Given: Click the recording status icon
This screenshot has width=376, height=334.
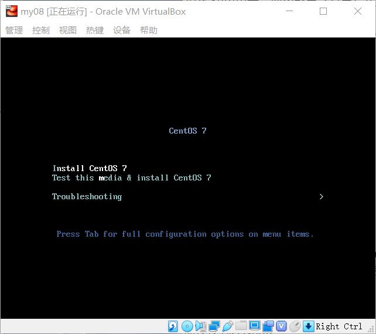Looking at the screenshot, I should [x=268, y=326].
